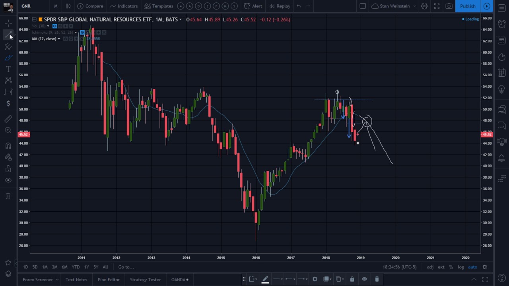Open line style dropdown in floating toolbar
This screenshot has height=286, width=509.
coord(278,279)
